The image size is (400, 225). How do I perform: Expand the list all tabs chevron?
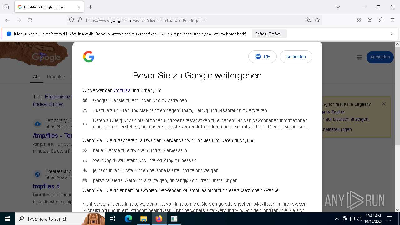(x=338, y=7)
